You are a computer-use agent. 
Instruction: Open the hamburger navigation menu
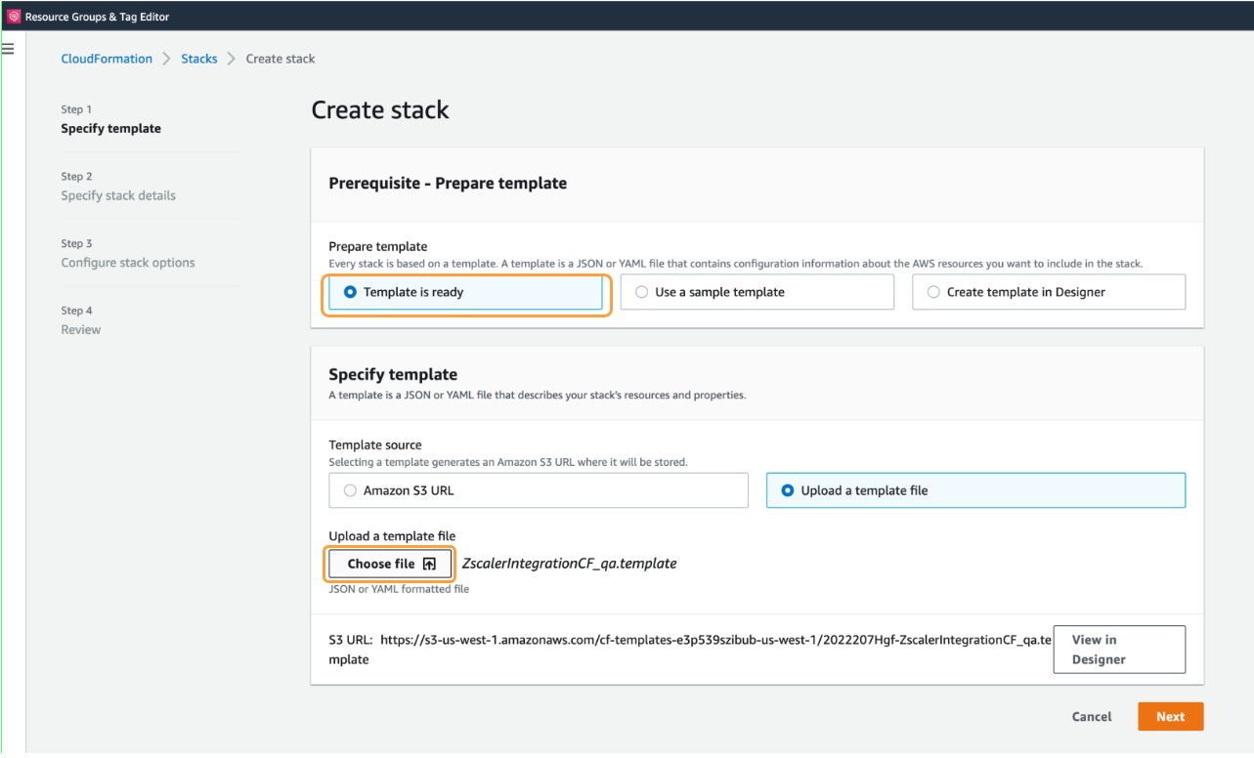tap(8, 47)
